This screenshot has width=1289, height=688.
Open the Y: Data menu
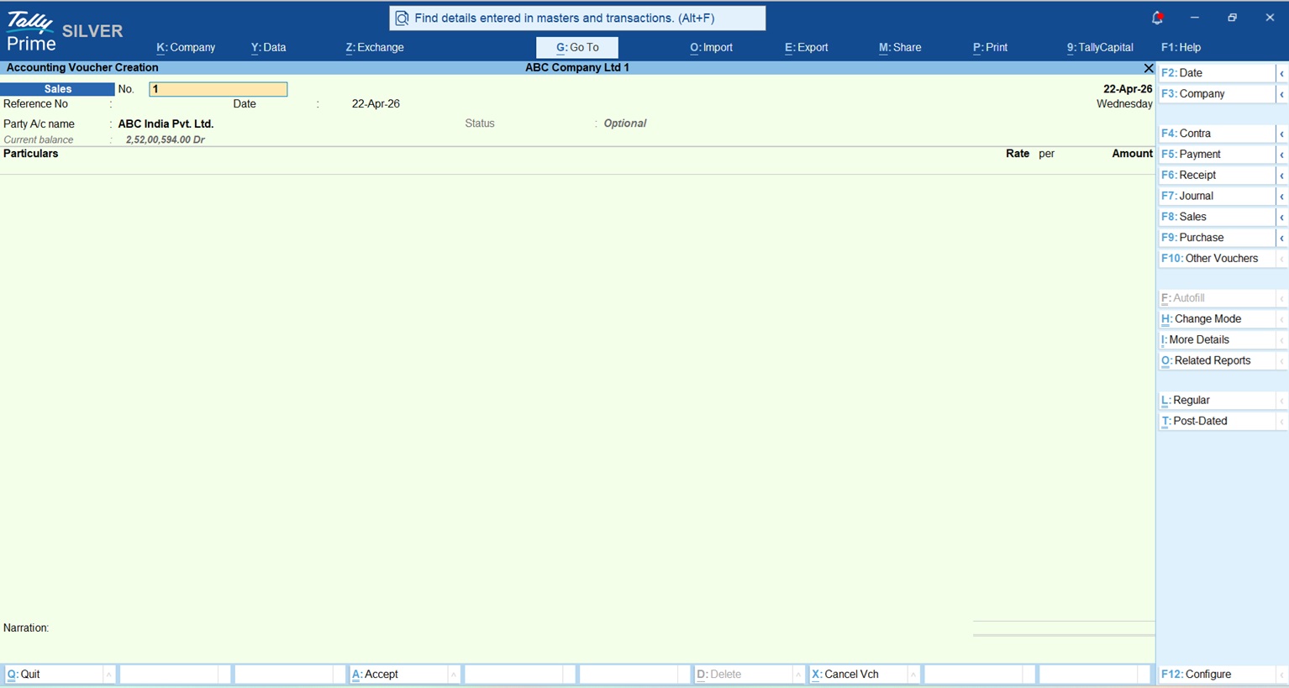268,48
